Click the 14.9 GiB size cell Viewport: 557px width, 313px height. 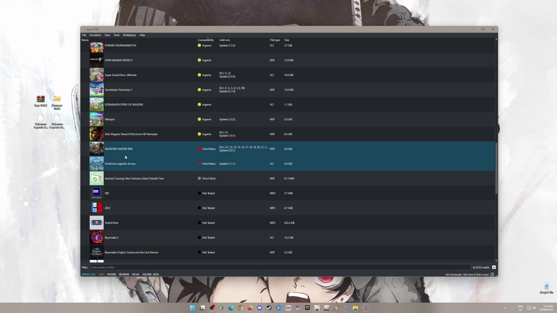coord(289,75)
